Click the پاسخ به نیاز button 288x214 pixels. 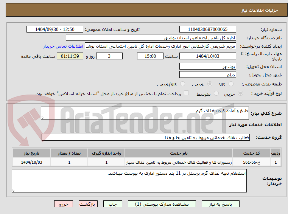(x=220, y=204)
